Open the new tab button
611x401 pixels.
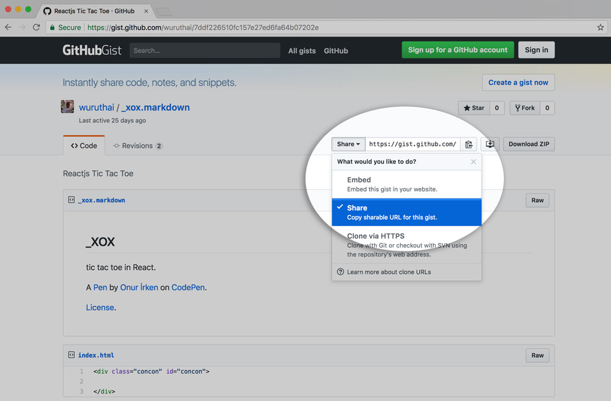(163, 12)
